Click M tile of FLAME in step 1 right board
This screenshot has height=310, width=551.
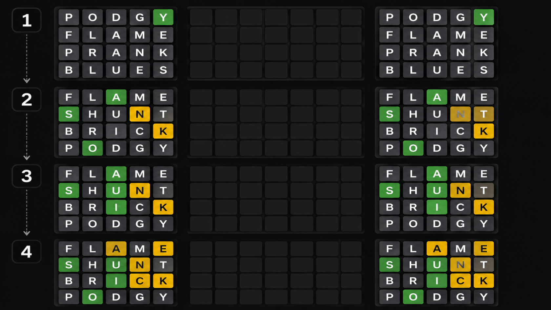(x=460, y=35)
